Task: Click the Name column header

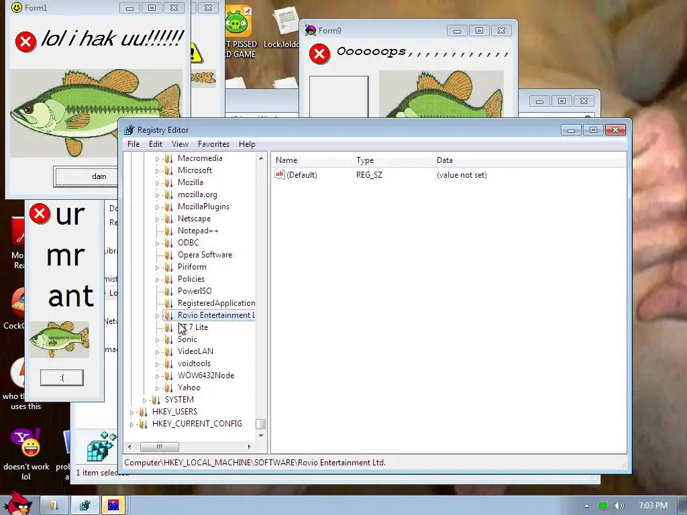Action: click(x=311, y=160)
